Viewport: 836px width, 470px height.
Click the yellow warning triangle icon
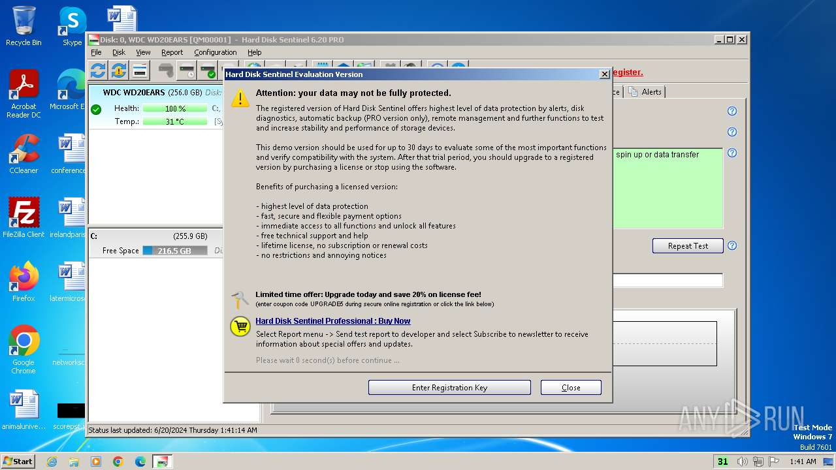(x=240, y=99)
